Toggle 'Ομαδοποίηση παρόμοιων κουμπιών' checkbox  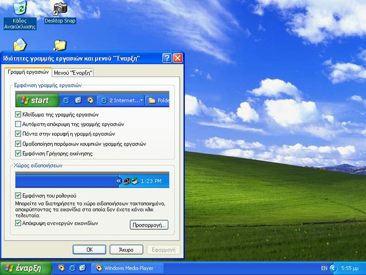[18, 144]
